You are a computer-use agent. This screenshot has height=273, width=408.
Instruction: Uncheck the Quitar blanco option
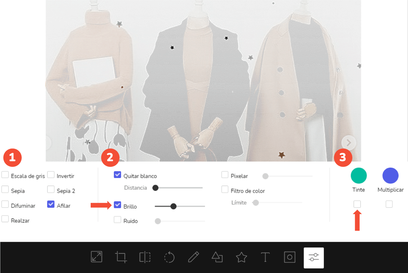tap(117, 175)
